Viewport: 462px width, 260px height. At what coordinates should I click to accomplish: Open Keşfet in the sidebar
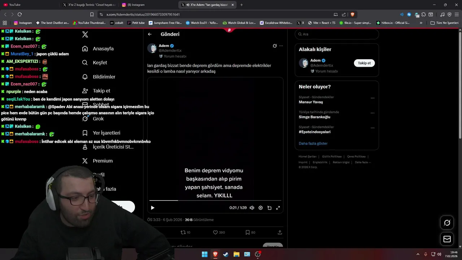pyautogui.click(x=95, y=62)
